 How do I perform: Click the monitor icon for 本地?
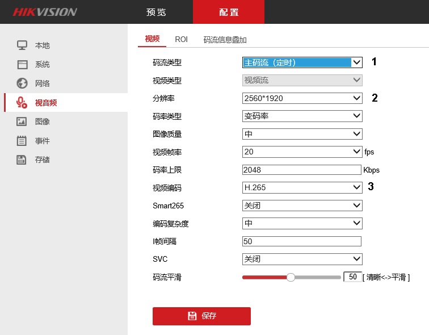pyautogui.click(x=22, y=45)
